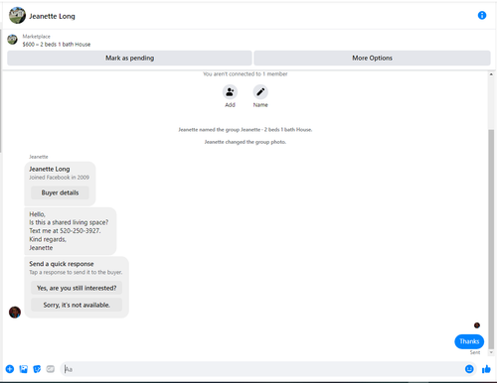
Task: Click 'Jeanette named the group' notice
Action: click(x=246, y=129)
